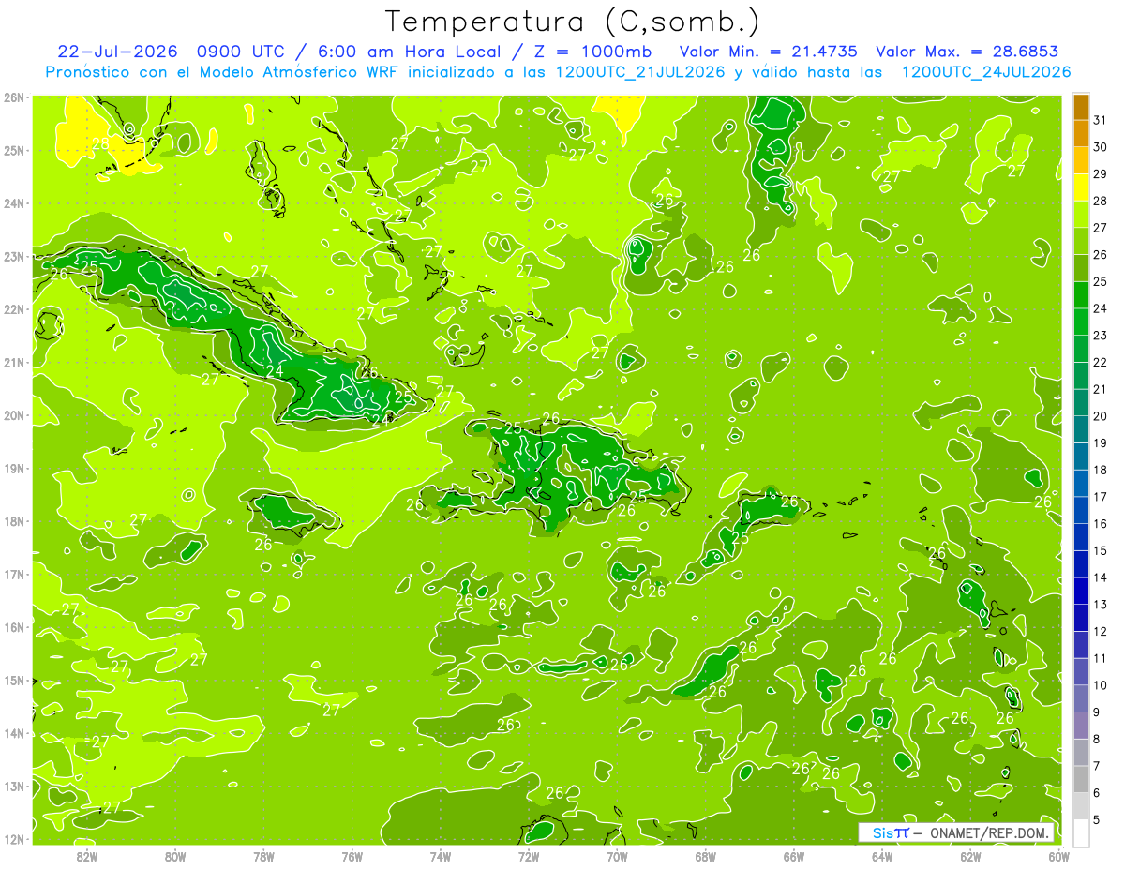The width and height of the screenshot is (1125, 869).
Task: Pick the gray swatch between legend values 6 and 7
Action: (1081, 779)
